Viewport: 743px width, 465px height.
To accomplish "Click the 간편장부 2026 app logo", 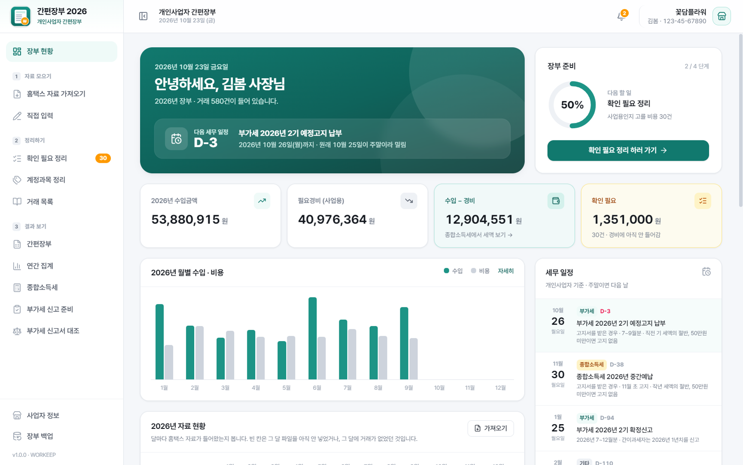I will [x=21, y=16].
